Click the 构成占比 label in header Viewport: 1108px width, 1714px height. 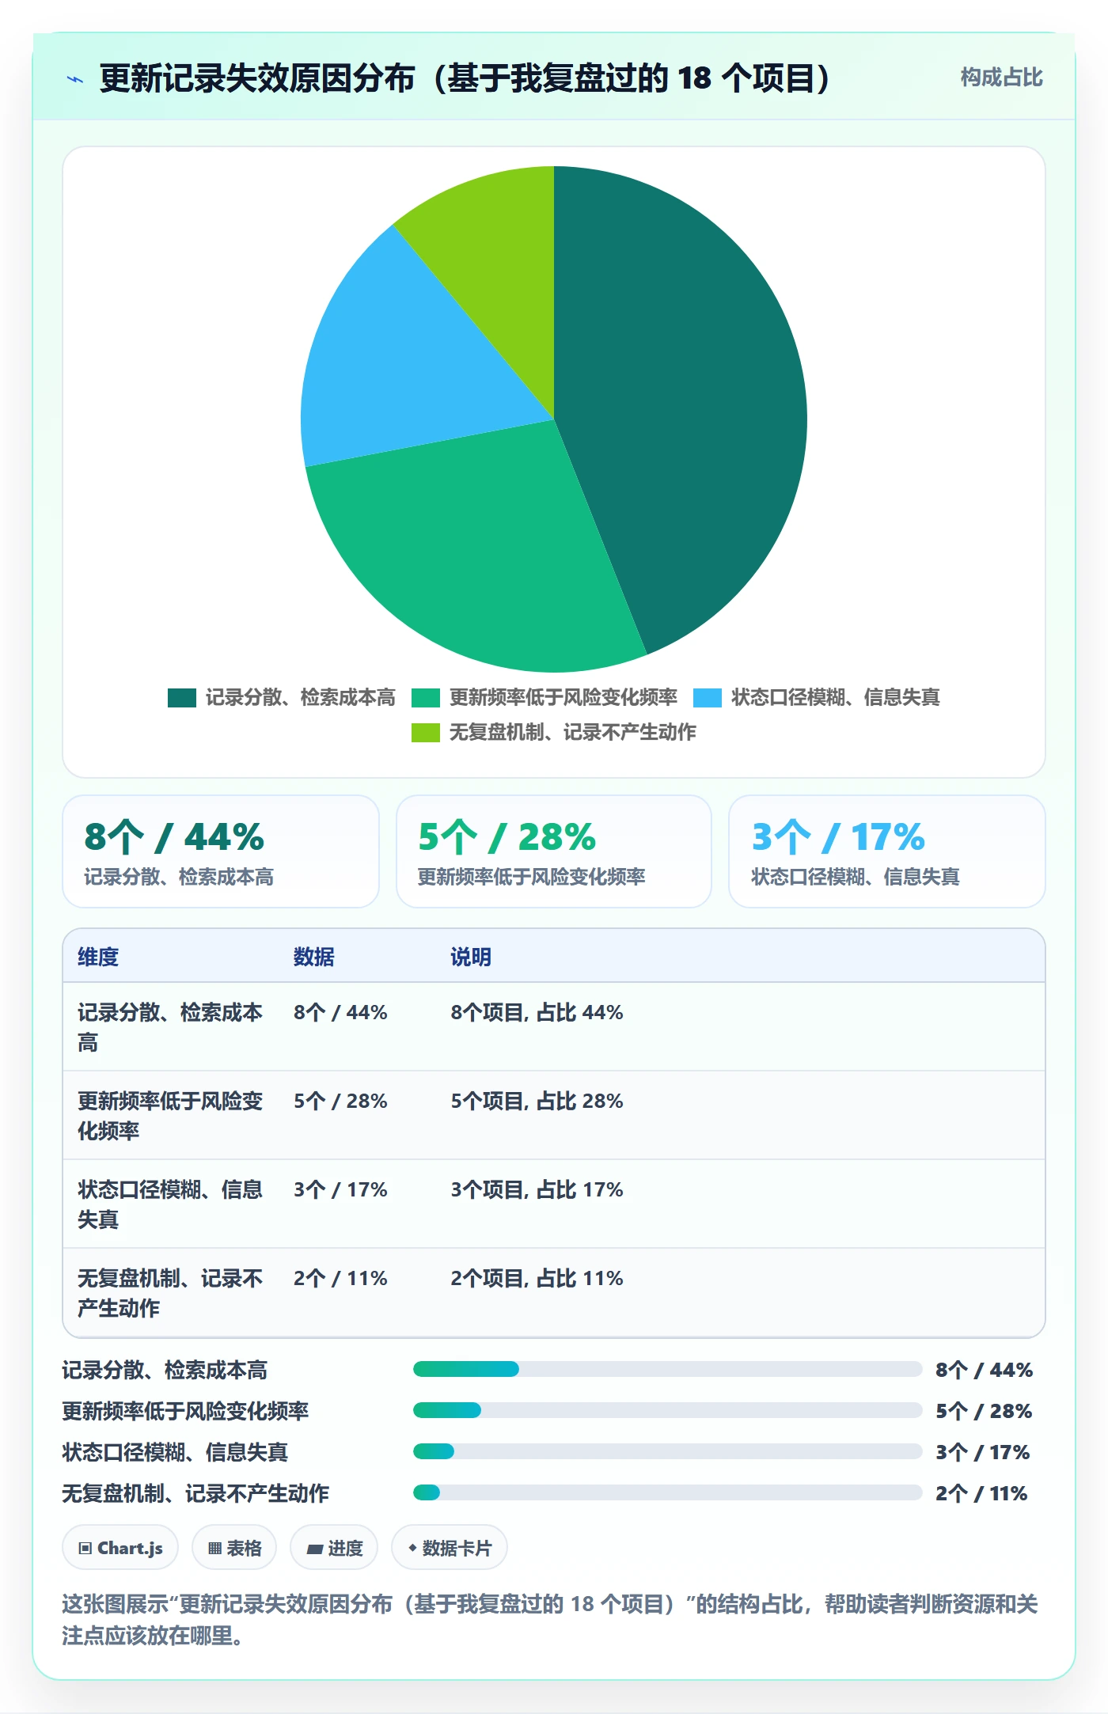coord(1001,78)
